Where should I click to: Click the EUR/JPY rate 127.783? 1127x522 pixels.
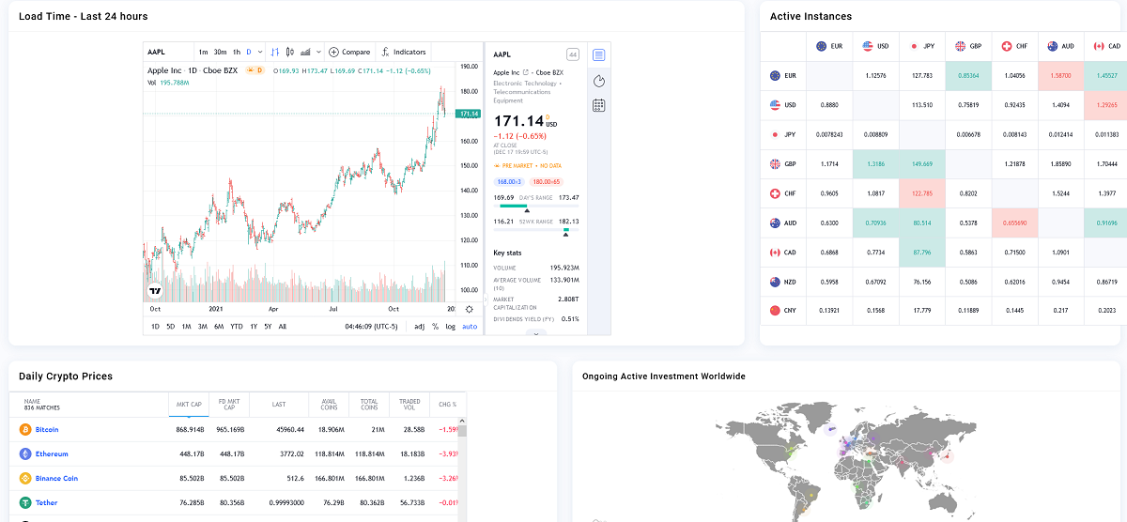[x=921, y=75]
